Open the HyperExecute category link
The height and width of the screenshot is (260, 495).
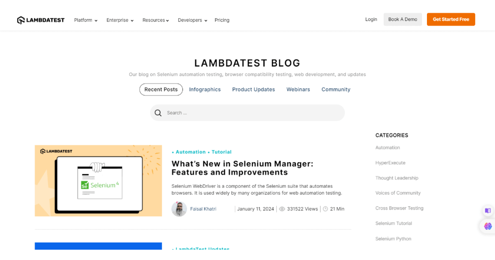[x=390, y=163]
